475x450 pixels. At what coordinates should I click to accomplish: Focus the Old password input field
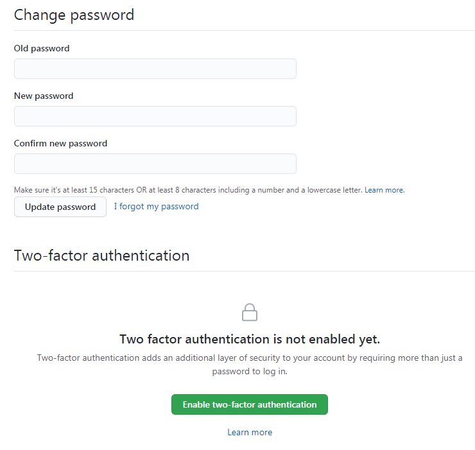155,69
